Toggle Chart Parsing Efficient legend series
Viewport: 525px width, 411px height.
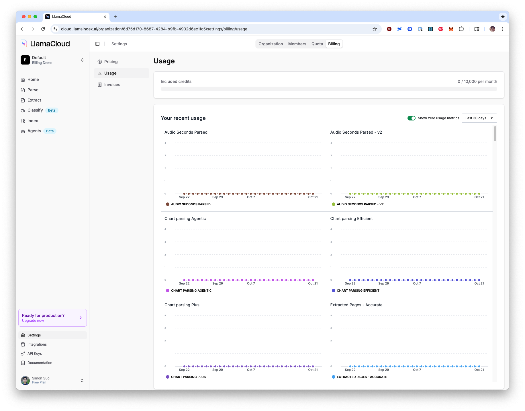tap(355, 291)
